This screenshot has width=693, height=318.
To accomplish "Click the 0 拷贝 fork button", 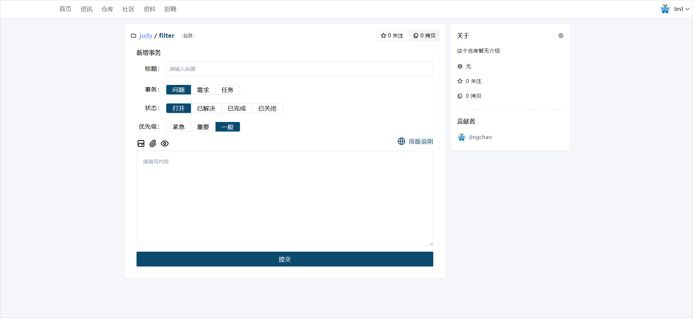I will point(424,36).
